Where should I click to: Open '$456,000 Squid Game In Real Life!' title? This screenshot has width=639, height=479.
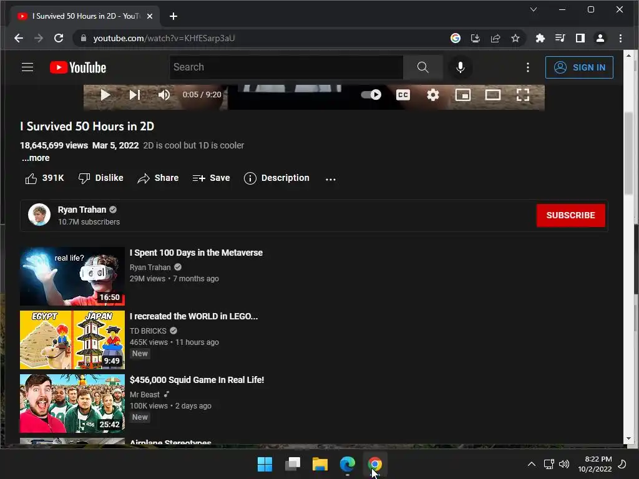(x=197, y=380)
